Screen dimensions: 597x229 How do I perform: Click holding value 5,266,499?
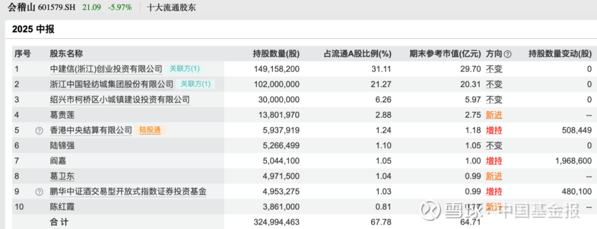coord(281,146)
